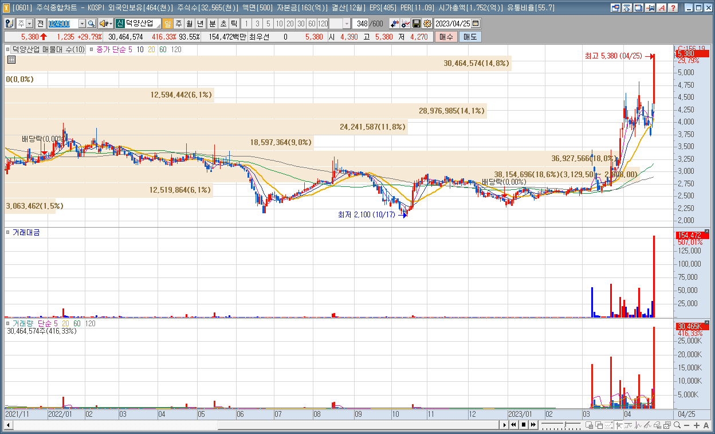Click the A text tool icon at bottom right
The image size is (715, 434).
pyautogui.click(x=706, y=425)
